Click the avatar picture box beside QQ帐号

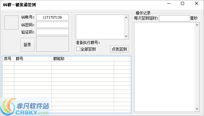[11, 23]
